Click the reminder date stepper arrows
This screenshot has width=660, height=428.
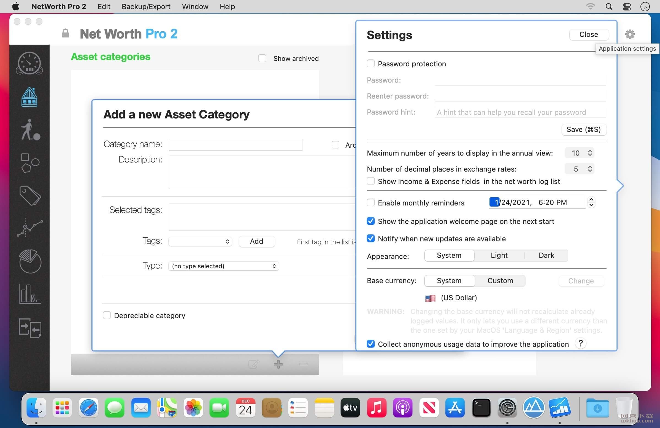point(591,202)
